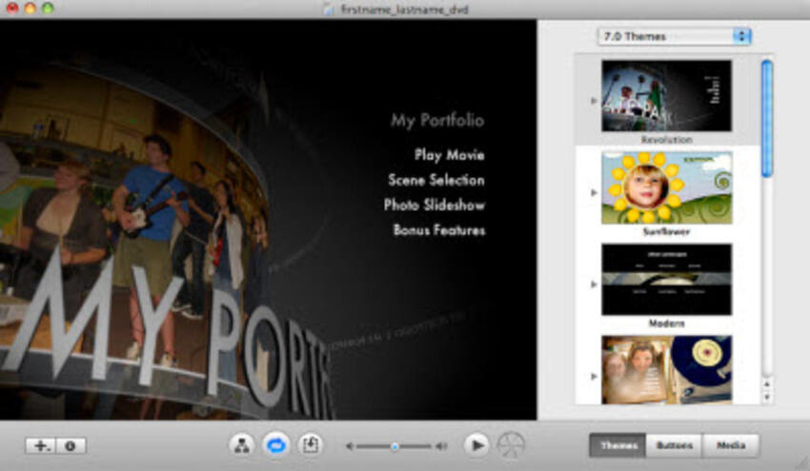Click the scrollbar up arrow
Image resolution: width=810 pixels, height=471 pixels.
coord(767,384)
